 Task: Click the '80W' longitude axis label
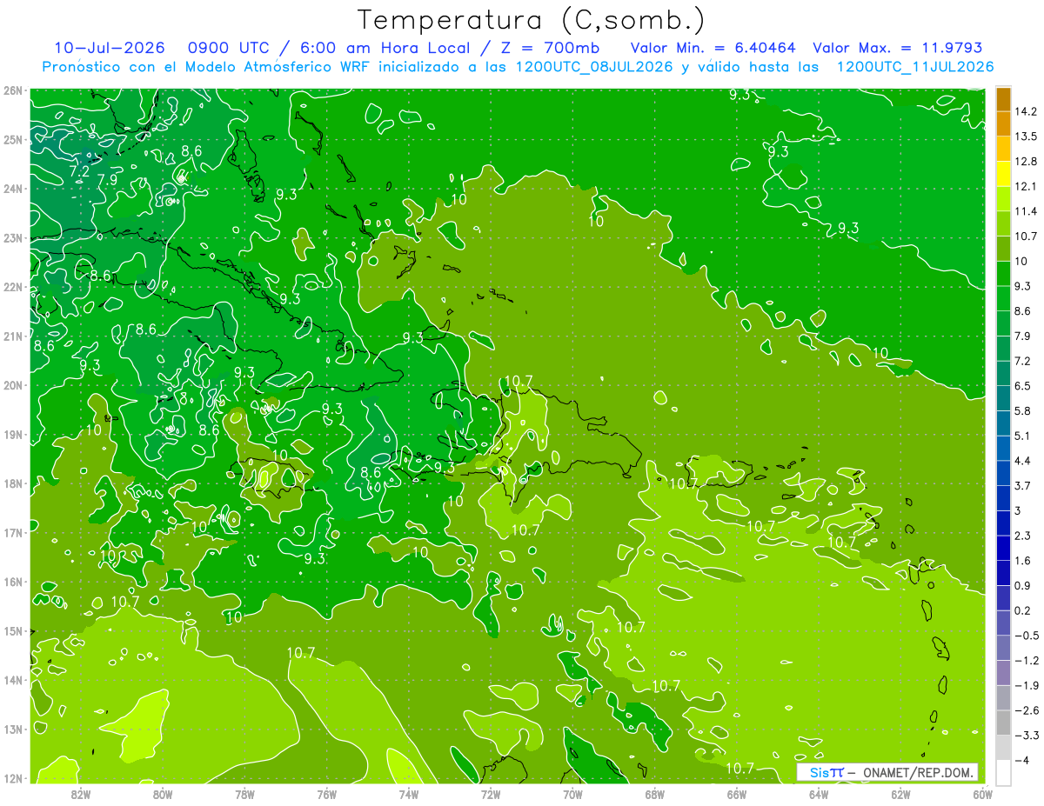[163, 793]
